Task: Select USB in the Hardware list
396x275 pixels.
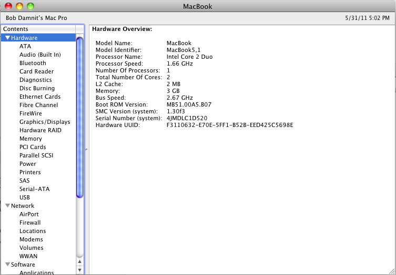Action: 25,197
